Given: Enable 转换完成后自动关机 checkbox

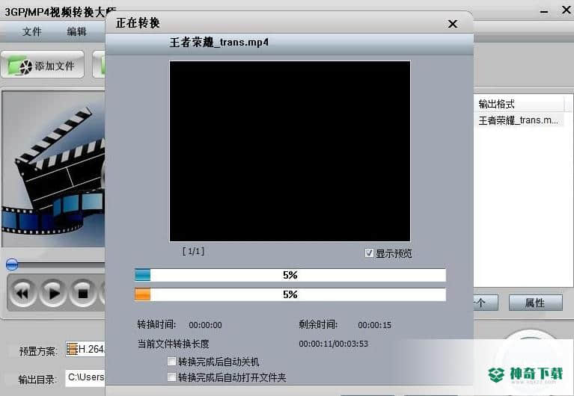Looking at the screenshot, I should coord(171,362).
